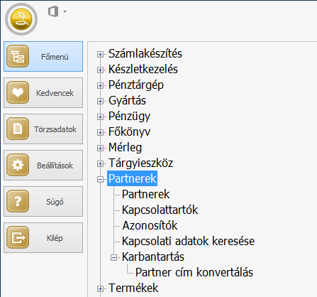Click the Beállítások gear icon
The height and width of the screenshot is (297, 317).
click(x=18, y=165)
